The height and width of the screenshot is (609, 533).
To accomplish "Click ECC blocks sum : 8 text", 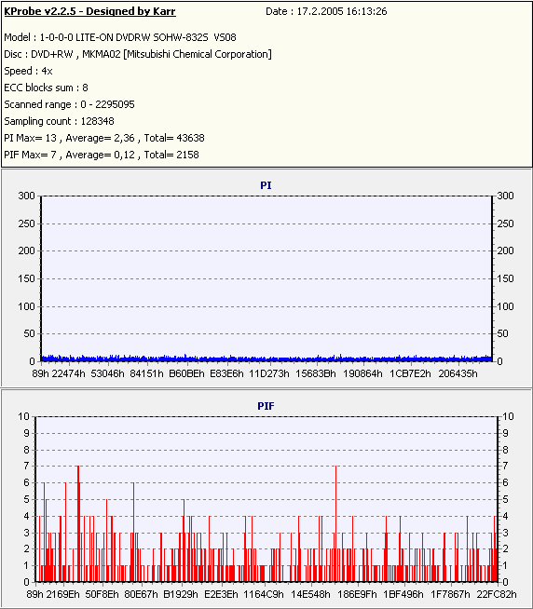I will point(46,88).
